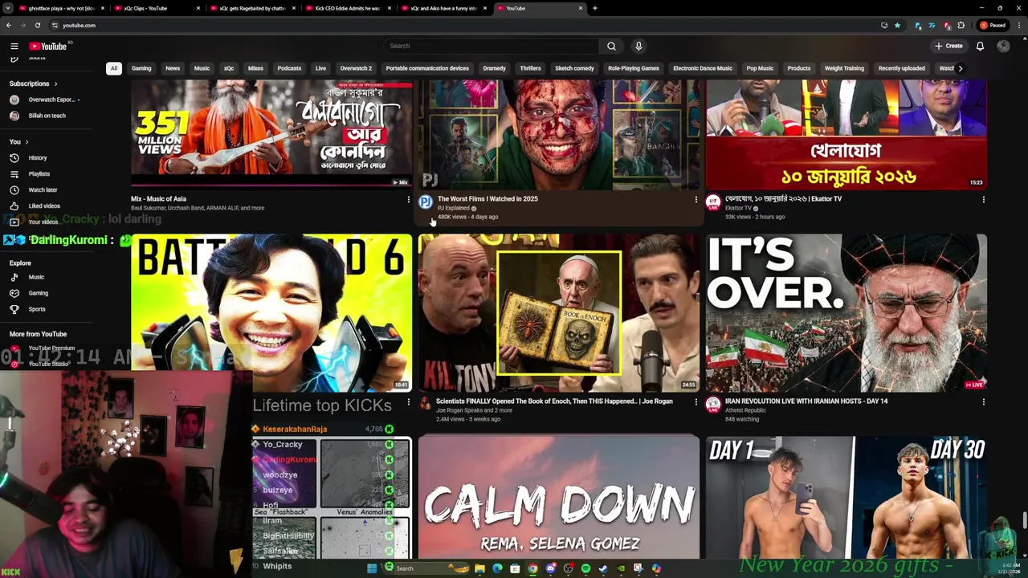Open PJ Explained channel avatar
The height and width of the screenshot is (578, 1028).
tap(426, 202)
